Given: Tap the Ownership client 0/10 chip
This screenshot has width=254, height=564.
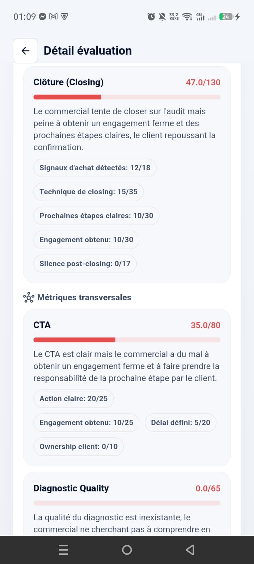Looking at the screenshot, I should point(79,447).
